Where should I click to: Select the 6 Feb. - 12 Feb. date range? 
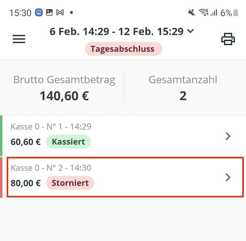[x=117, y=31]
